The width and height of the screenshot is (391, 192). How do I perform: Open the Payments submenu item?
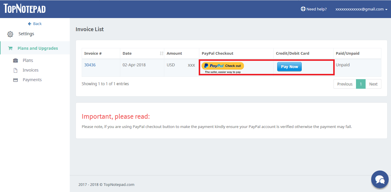32,80
